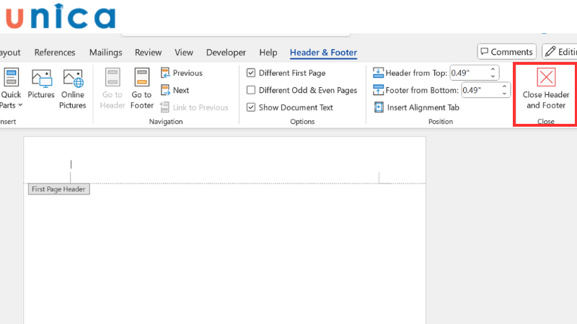Insert Alignment Tab
Image resolution: width=577 pixels, height=324 pixels.
(x=417, y=107)
